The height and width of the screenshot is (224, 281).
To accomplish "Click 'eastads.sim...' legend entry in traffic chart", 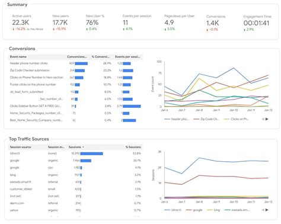I will [237, 210].
